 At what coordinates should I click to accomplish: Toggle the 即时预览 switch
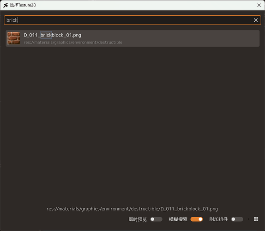157,219
